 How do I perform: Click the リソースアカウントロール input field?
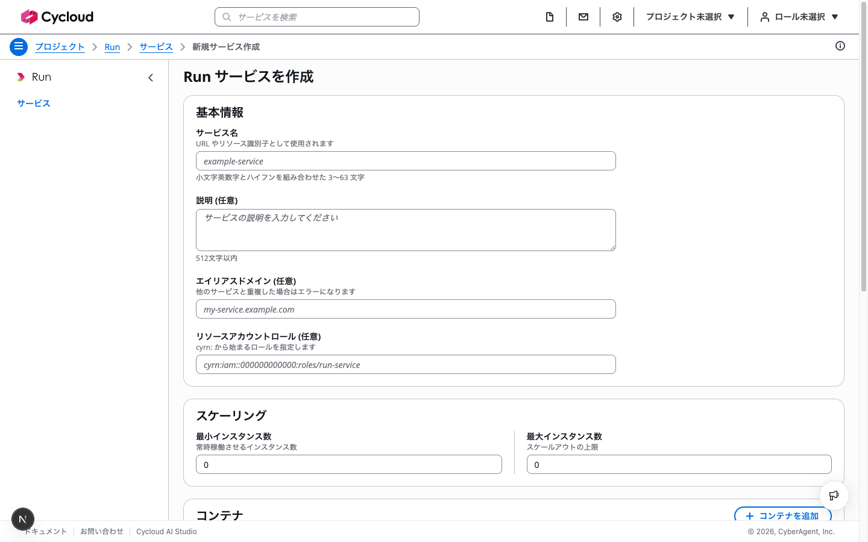tap(406, 364)
